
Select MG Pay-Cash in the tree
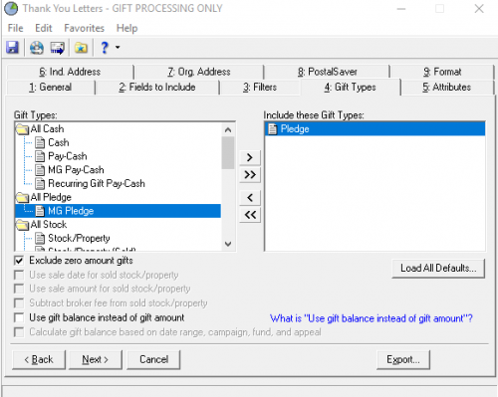(76, 170)
